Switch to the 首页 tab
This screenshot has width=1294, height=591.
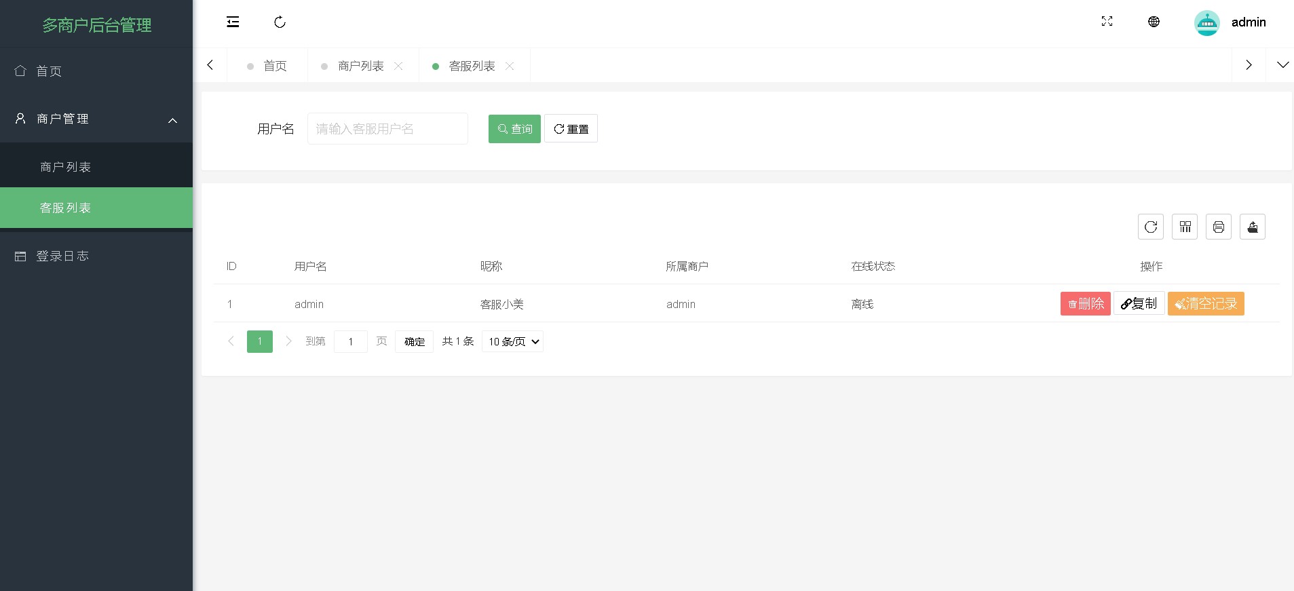pyautogui.click(x=267, y=66)
